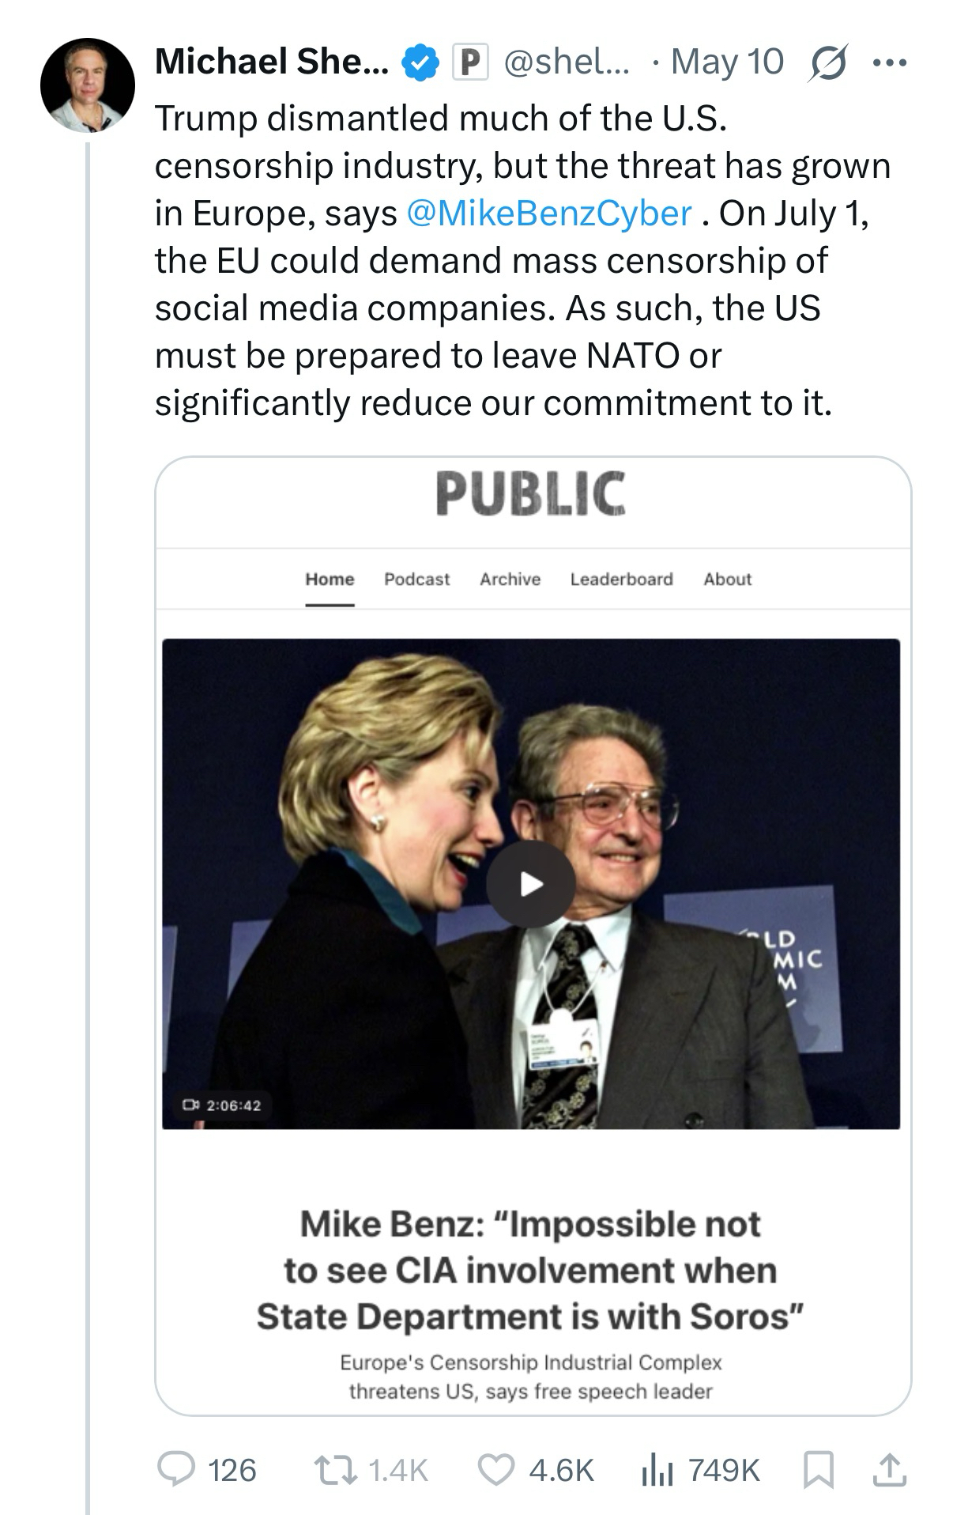The width and height of the screenshot is (953, 1515).
Task: Click the blue verified checkmark badge
Action: click(421, 62)
